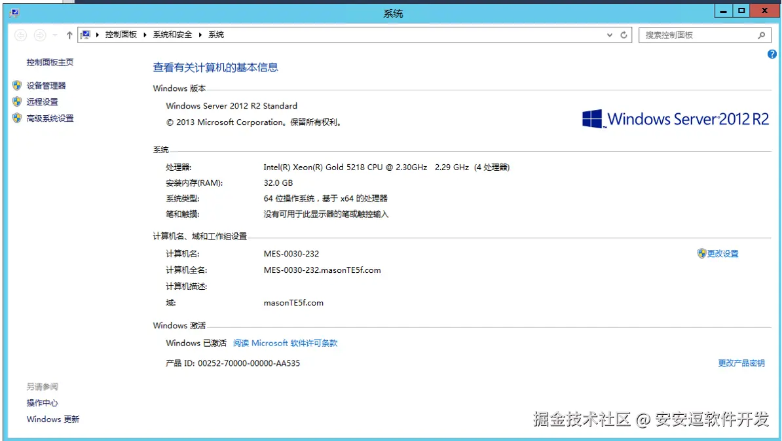The image size is (782, 441).
Task: Click the 笔和触摸 value text
Action: [x=326, y=214]
